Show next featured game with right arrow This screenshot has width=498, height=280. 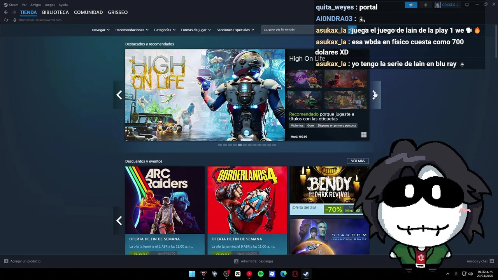click(x=375, y=95)
